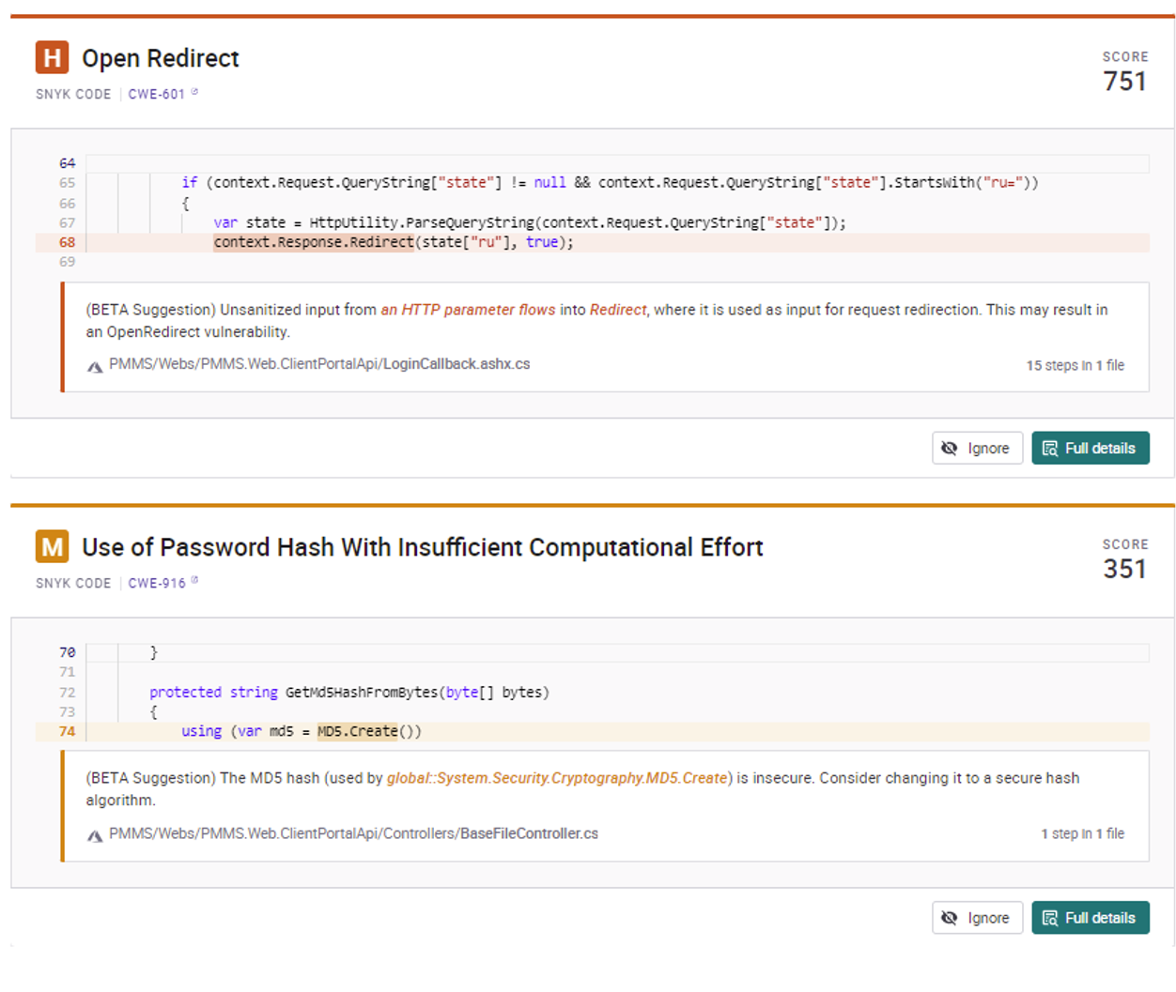View full details for Open Redirect

pyautogui.click(x=1090, y=449)
